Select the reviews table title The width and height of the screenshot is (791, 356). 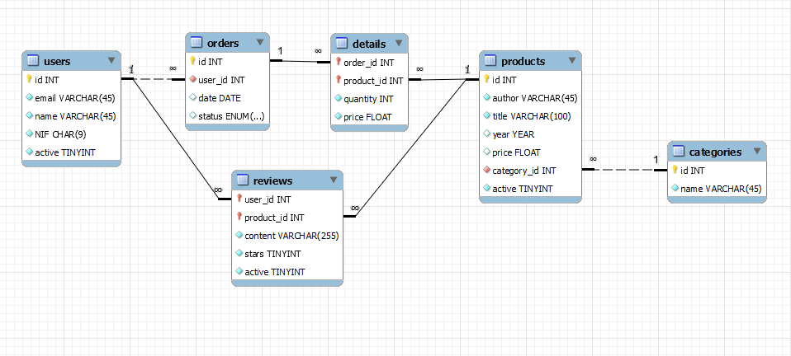tap(273, 180)
